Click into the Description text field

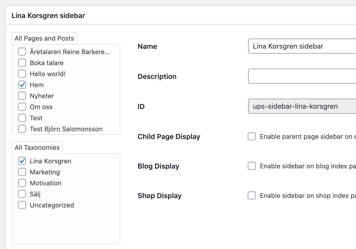pyautogui.click(x=302, y=76)
